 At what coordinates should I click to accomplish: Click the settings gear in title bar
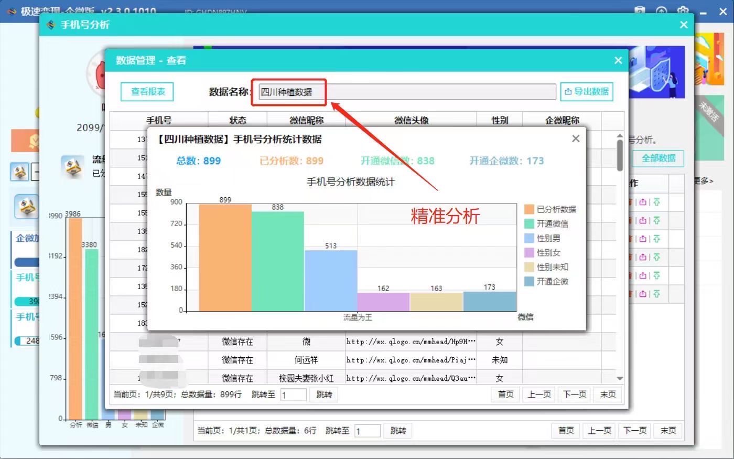pos(683,11)
